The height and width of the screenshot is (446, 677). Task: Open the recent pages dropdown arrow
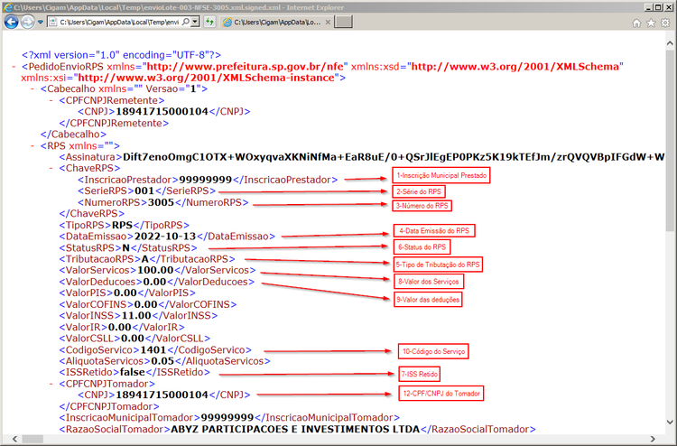point(41,22)
